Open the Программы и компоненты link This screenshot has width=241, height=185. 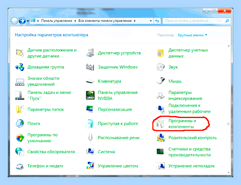[182, 124]
